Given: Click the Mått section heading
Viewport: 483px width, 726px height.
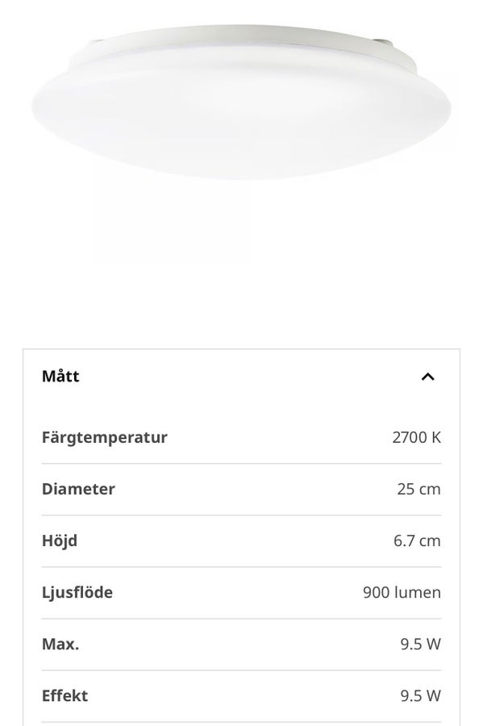Looking at the screenshot, I should (60, 376).
